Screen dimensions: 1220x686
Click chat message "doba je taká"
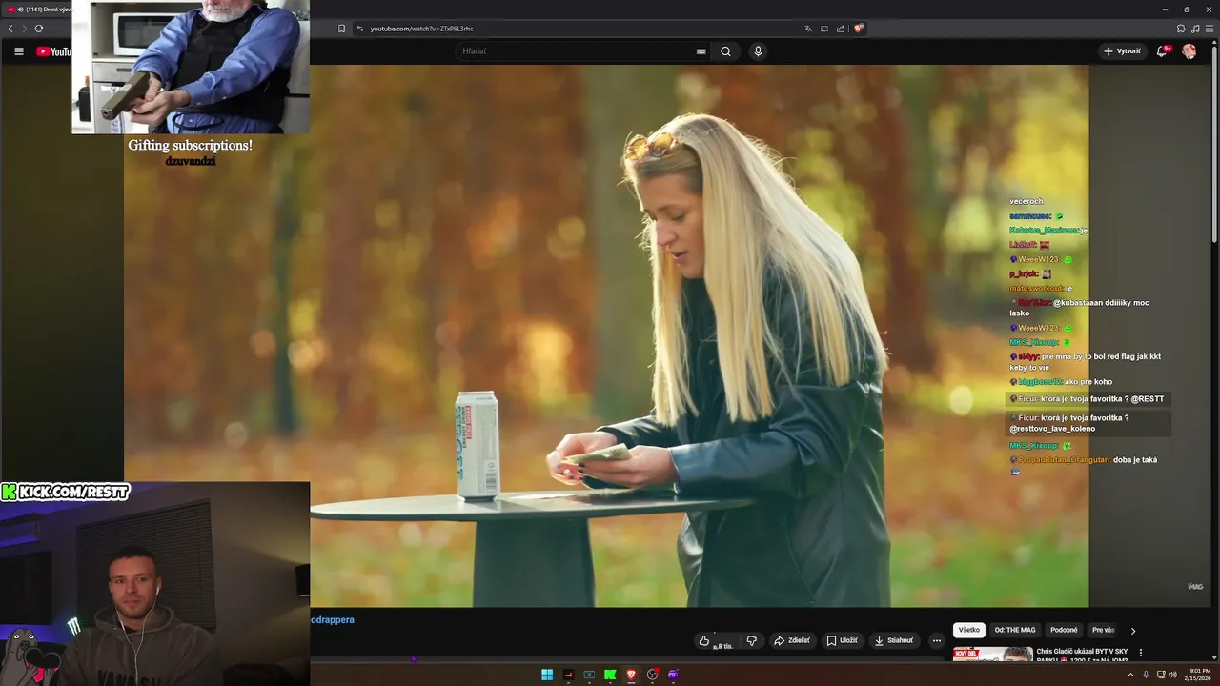(1135, 460)
